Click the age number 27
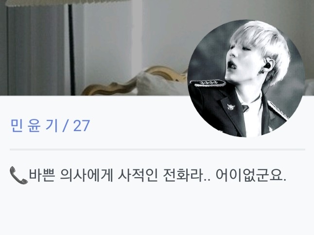This screenshot has height=235, width=314. (x=82, y=126)
